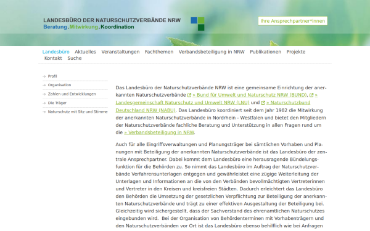The width and height of the screenshot is (370, 231).
Task: Go to Veranstaltungen in the navigation
Action: (120, 52)
